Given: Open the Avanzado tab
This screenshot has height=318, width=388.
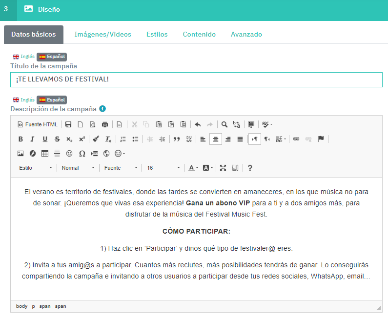Looking at the screenshot, I should [246, 34].
